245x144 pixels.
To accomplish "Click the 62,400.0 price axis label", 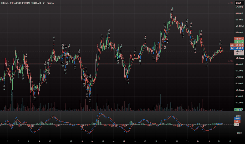I will pos(239,84).
